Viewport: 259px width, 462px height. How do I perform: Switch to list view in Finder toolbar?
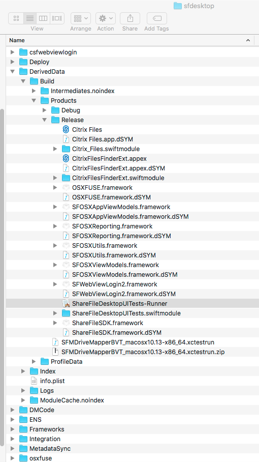pos(29,18)
